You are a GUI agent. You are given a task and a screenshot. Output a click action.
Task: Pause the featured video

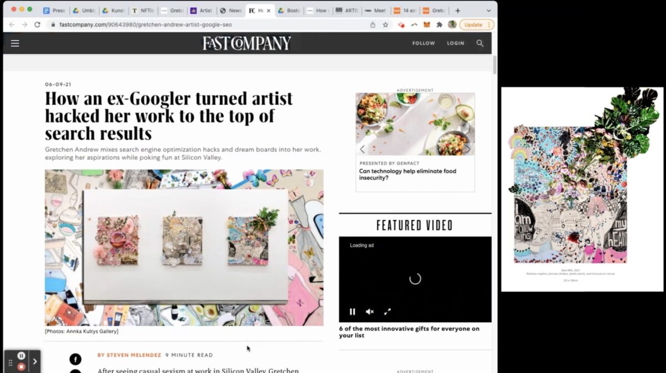(352, 311)
